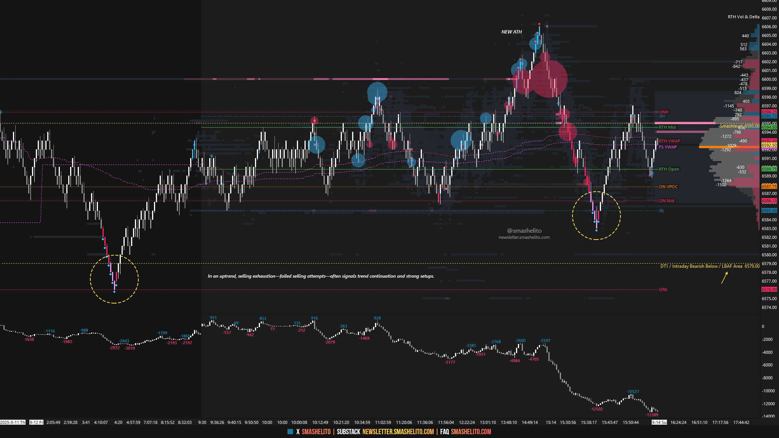Viewport: 779px width, 438px height.
Task: Click the blue square icon in footer
Action: click(x=290, y=432)
